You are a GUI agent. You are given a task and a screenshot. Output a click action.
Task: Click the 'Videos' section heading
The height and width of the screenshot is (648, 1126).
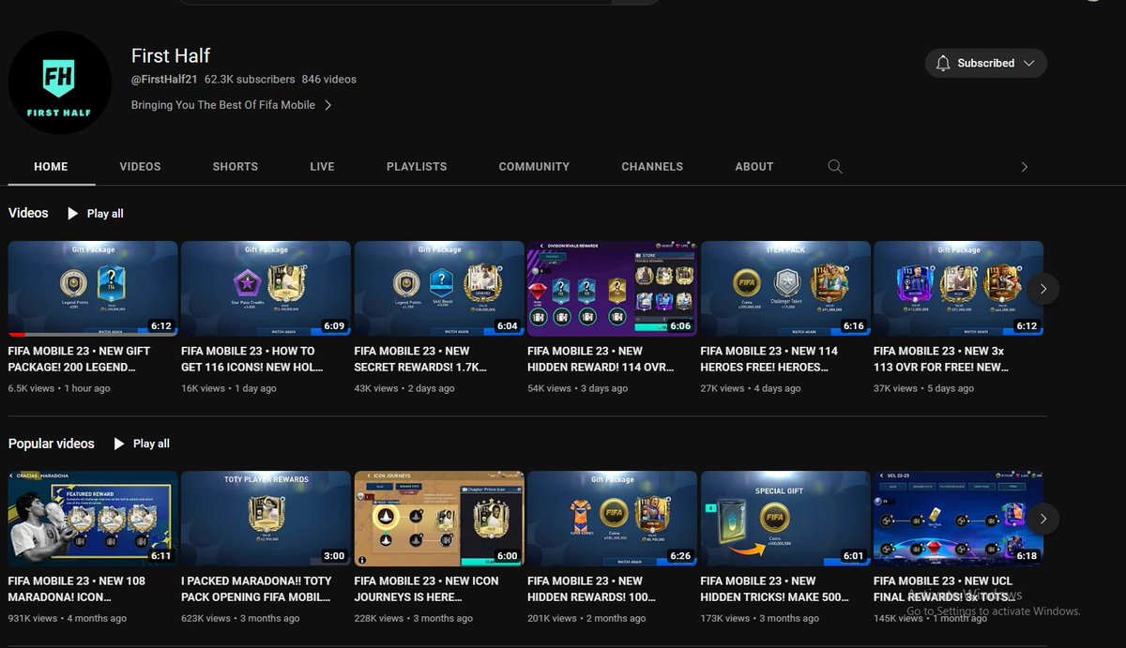[x=28, y=213]
